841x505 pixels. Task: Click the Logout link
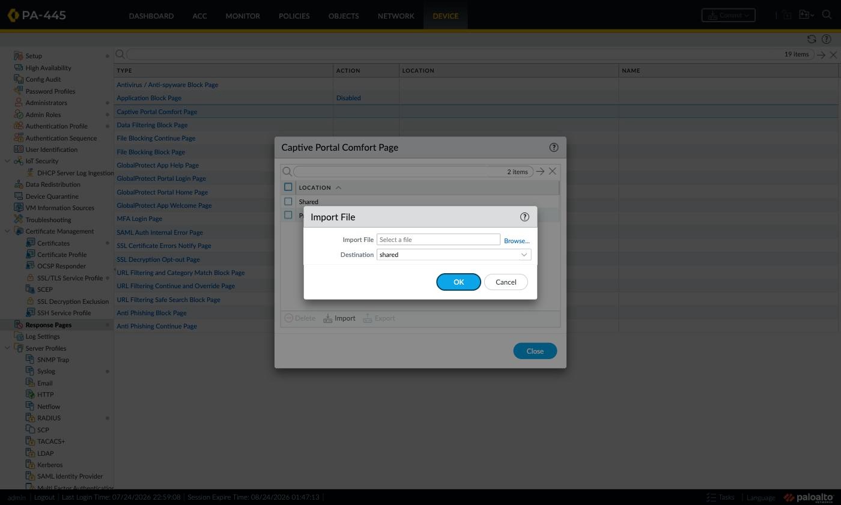tap(44, 497)
